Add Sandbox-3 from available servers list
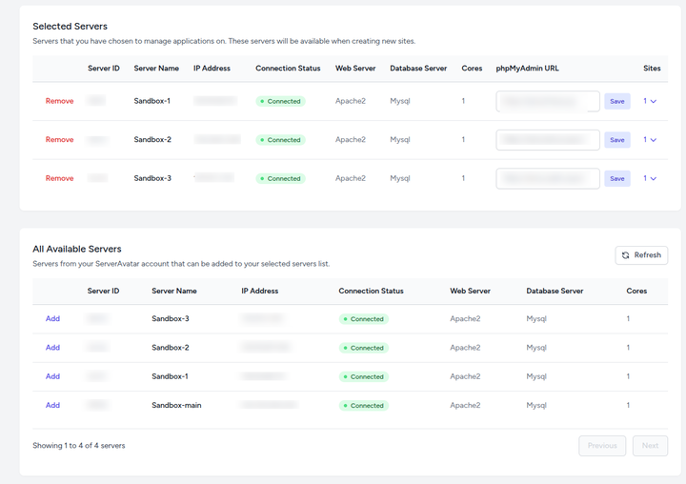Image resolution: width=686 pixels, height=484 pixels. (52, 319)
